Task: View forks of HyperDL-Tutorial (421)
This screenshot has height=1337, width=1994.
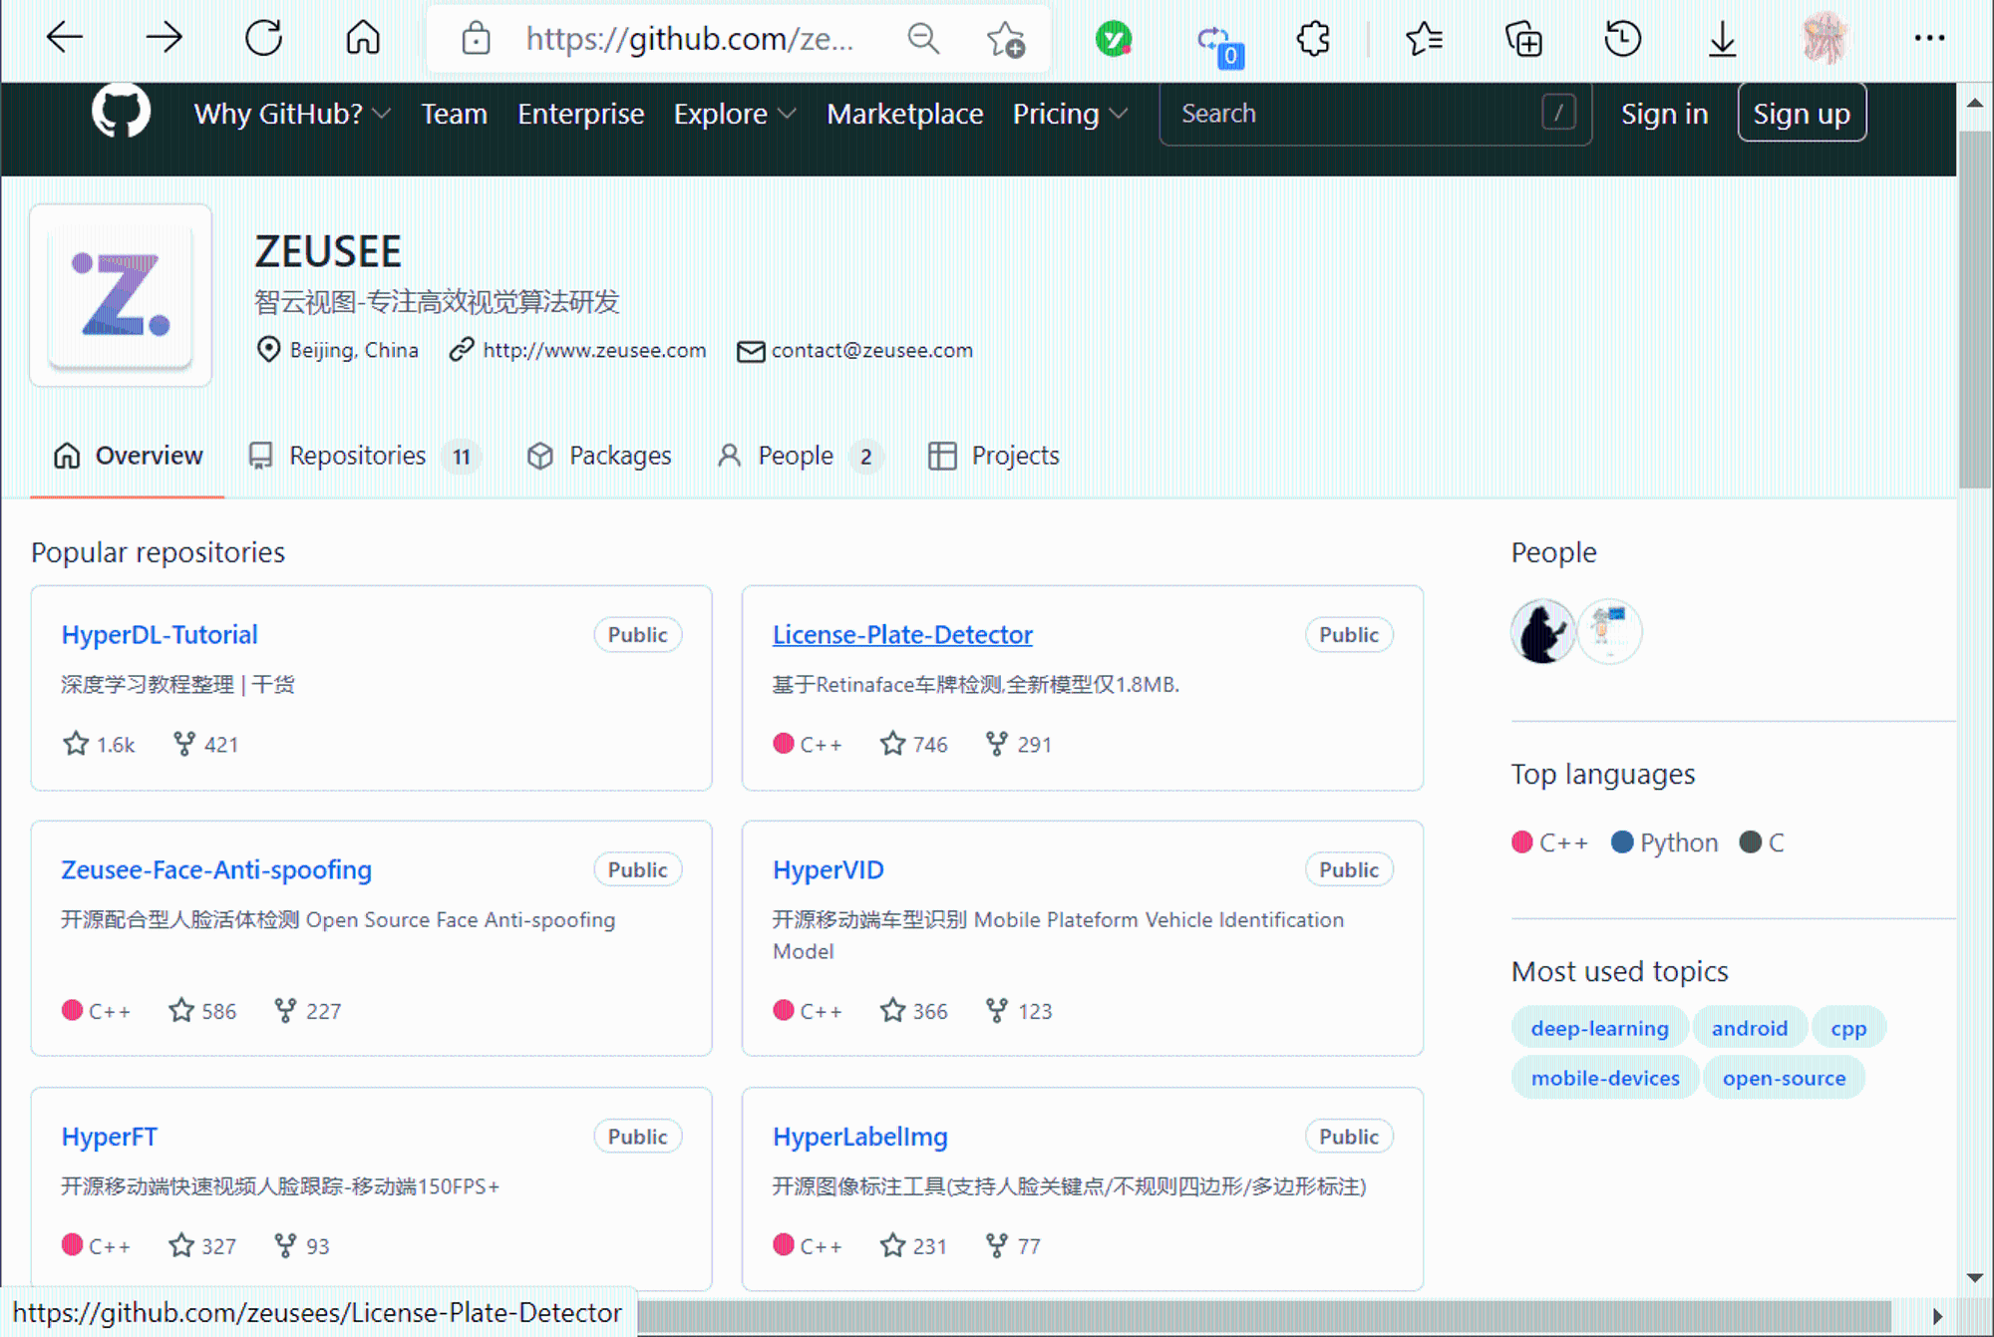Action: pos(205,744)
